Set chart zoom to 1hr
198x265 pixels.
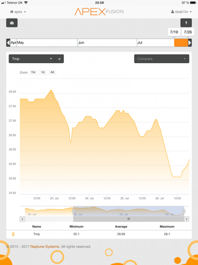pos(33,72)
